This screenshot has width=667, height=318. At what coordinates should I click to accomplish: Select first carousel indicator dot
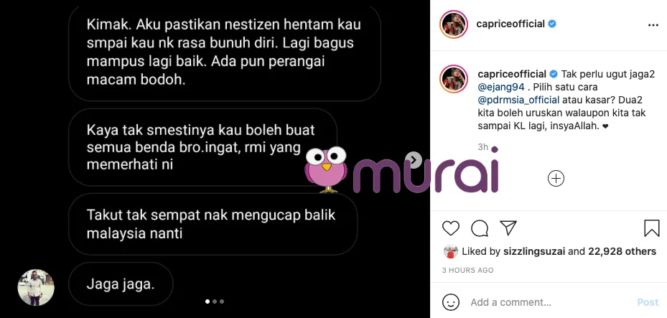207,301
